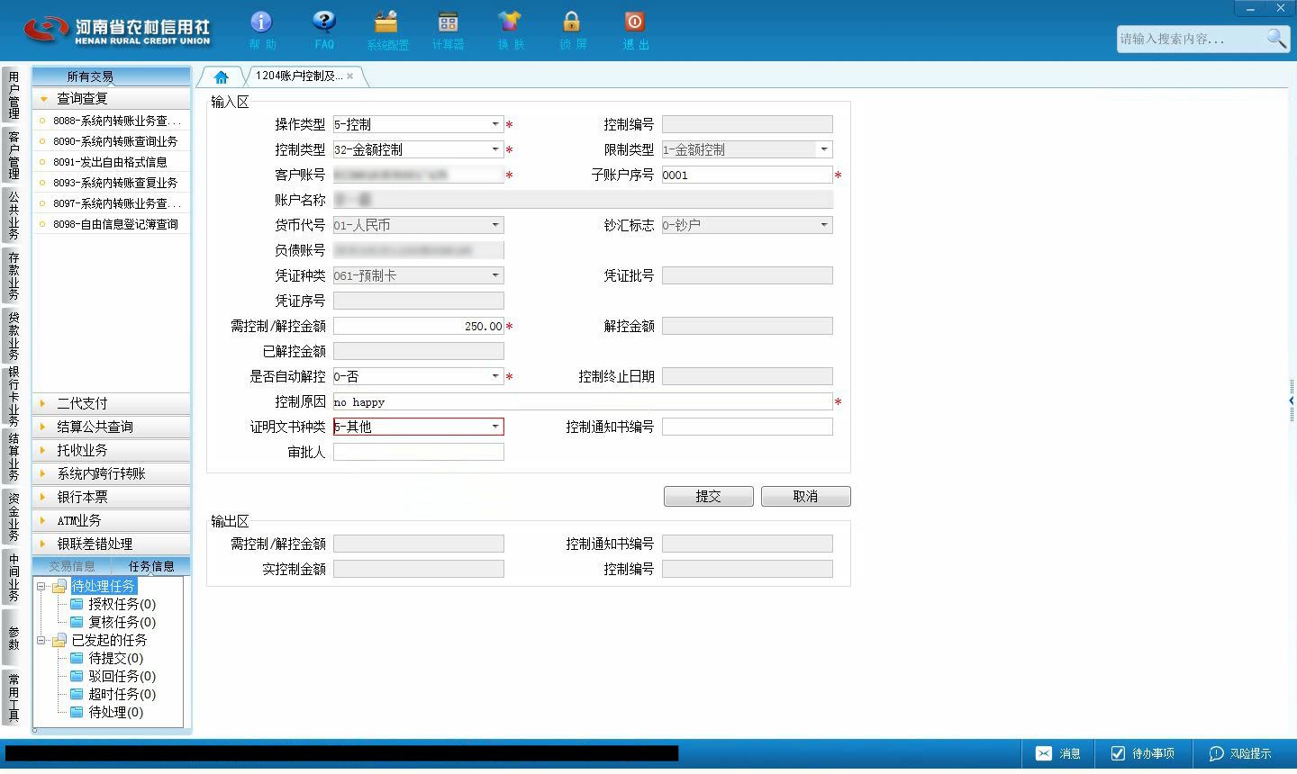Open 待办事项 in status bar
The height and width of the screenshot is (774, 1297).
coord(1142,753)
